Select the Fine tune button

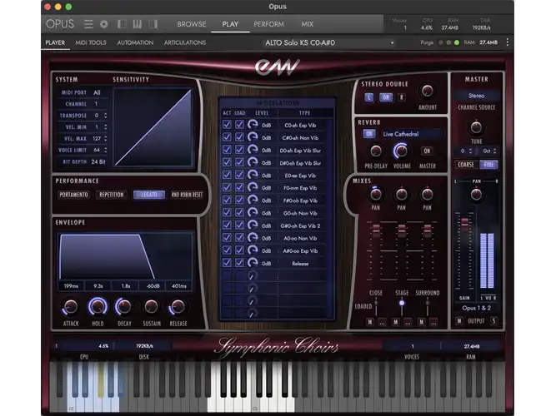pyautogui.click(x=488, y=165)
